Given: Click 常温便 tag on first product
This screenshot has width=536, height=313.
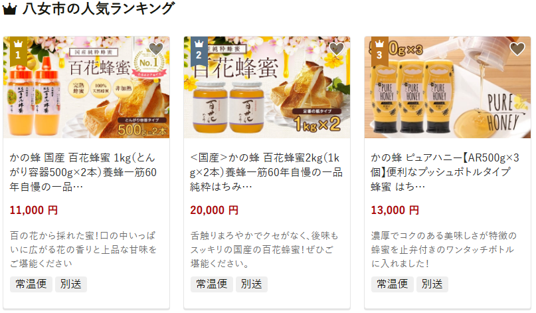Looking at the screenshot, I should tap(31, 284).
